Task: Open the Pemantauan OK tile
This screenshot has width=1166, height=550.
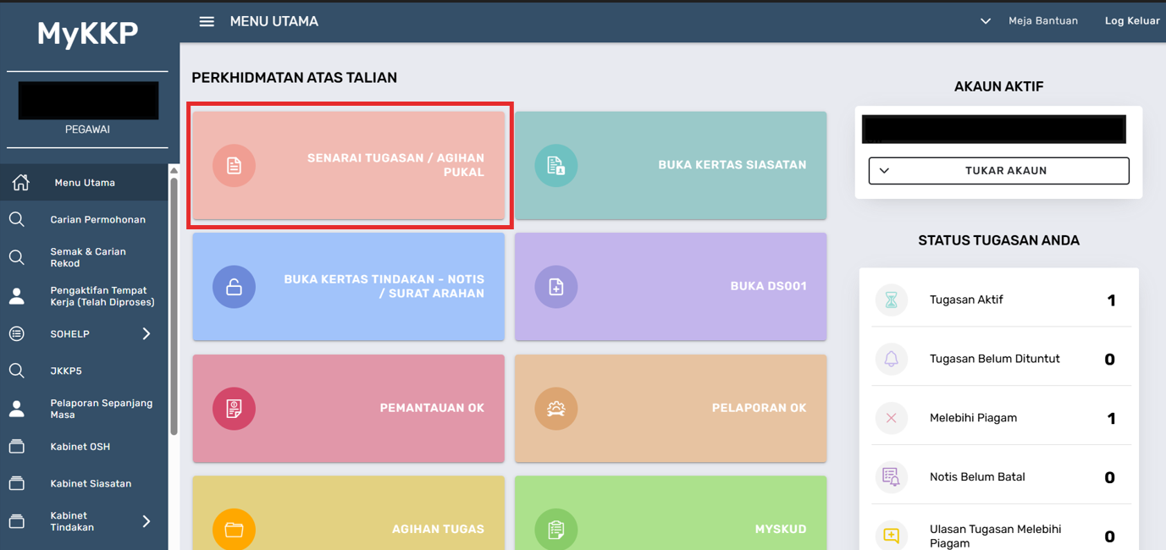Action: point(349,409)
